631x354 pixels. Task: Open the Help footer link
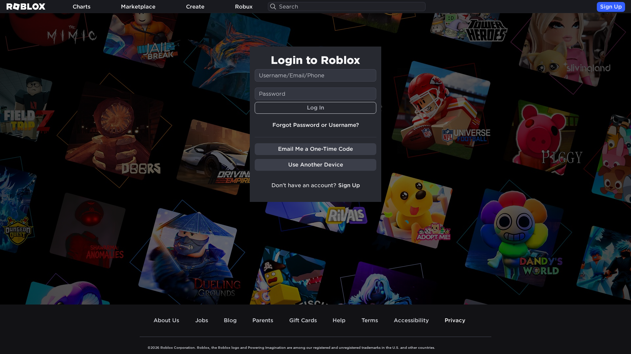[339, 320]
